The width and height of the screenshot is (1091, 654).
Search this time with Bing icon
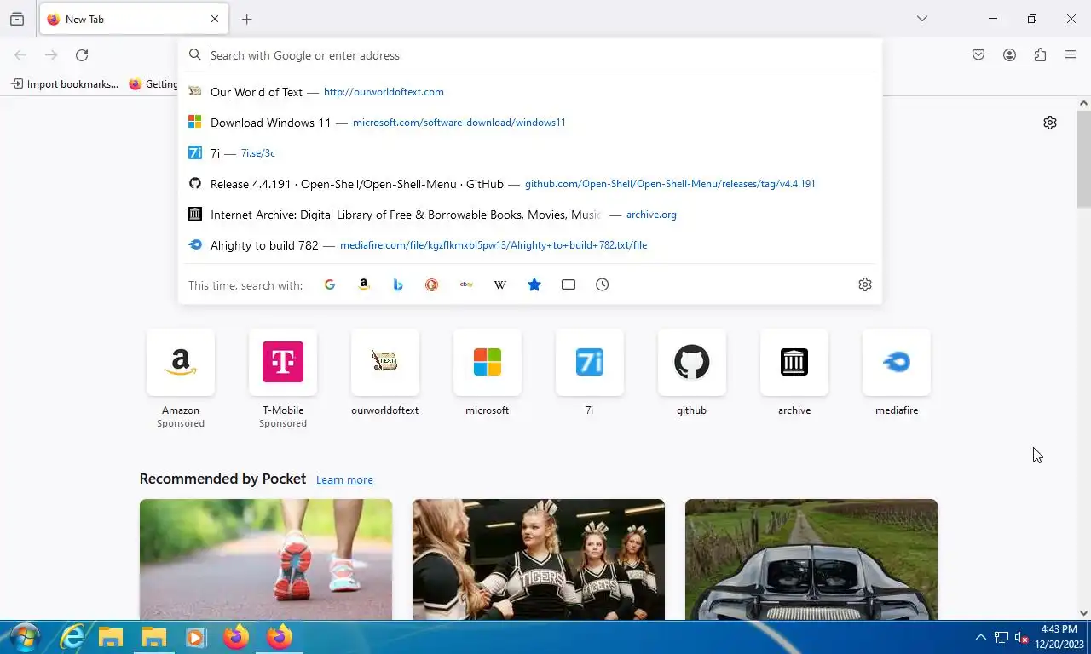pyautogui.click(x=398, y=284)
